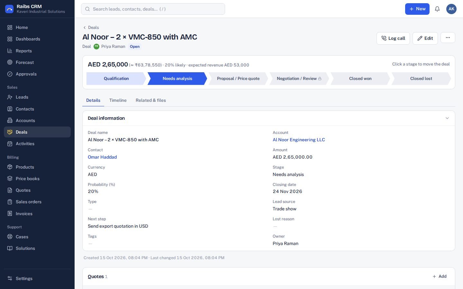Focus the search leads, contacts, deals field
This screenshot has height=289, width=463.
153,9
